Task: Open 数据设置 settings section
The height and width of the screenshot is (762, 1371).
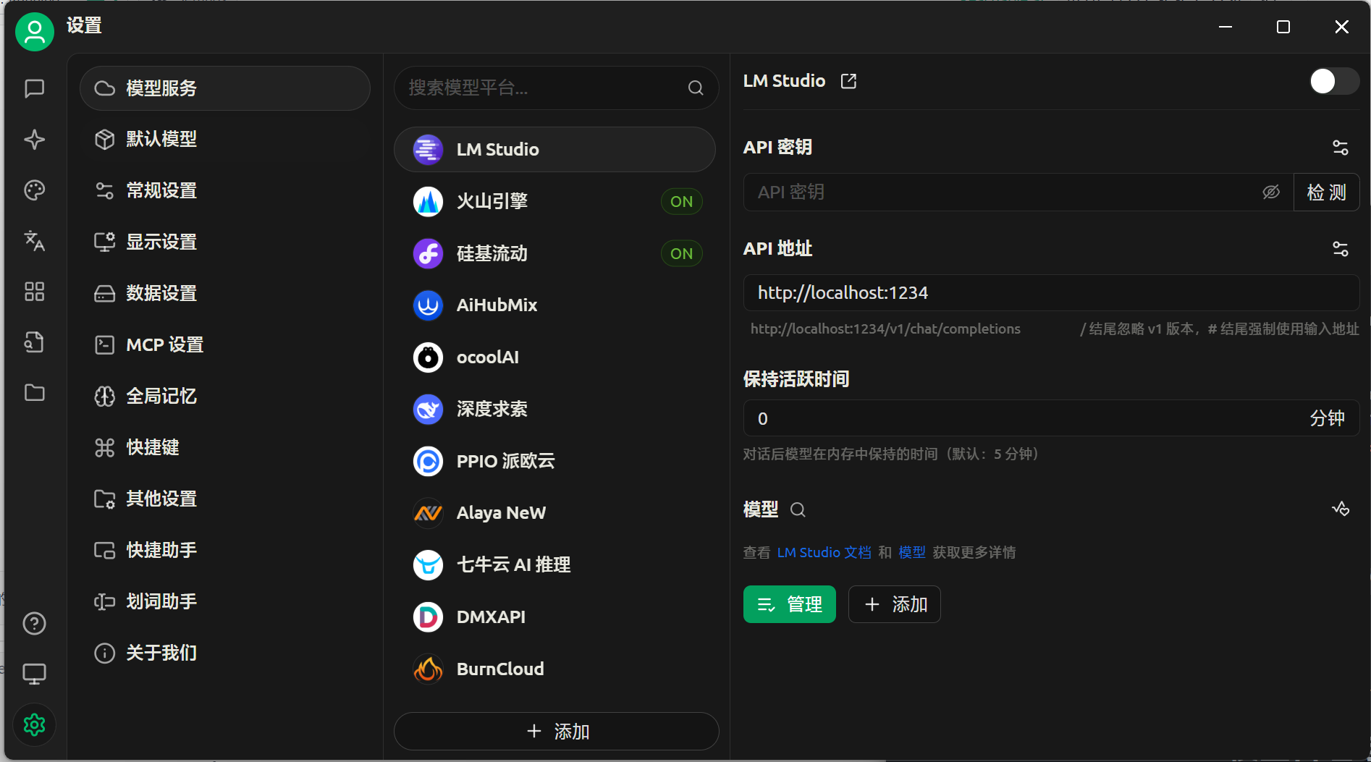Action: click(x=225, y=293)
